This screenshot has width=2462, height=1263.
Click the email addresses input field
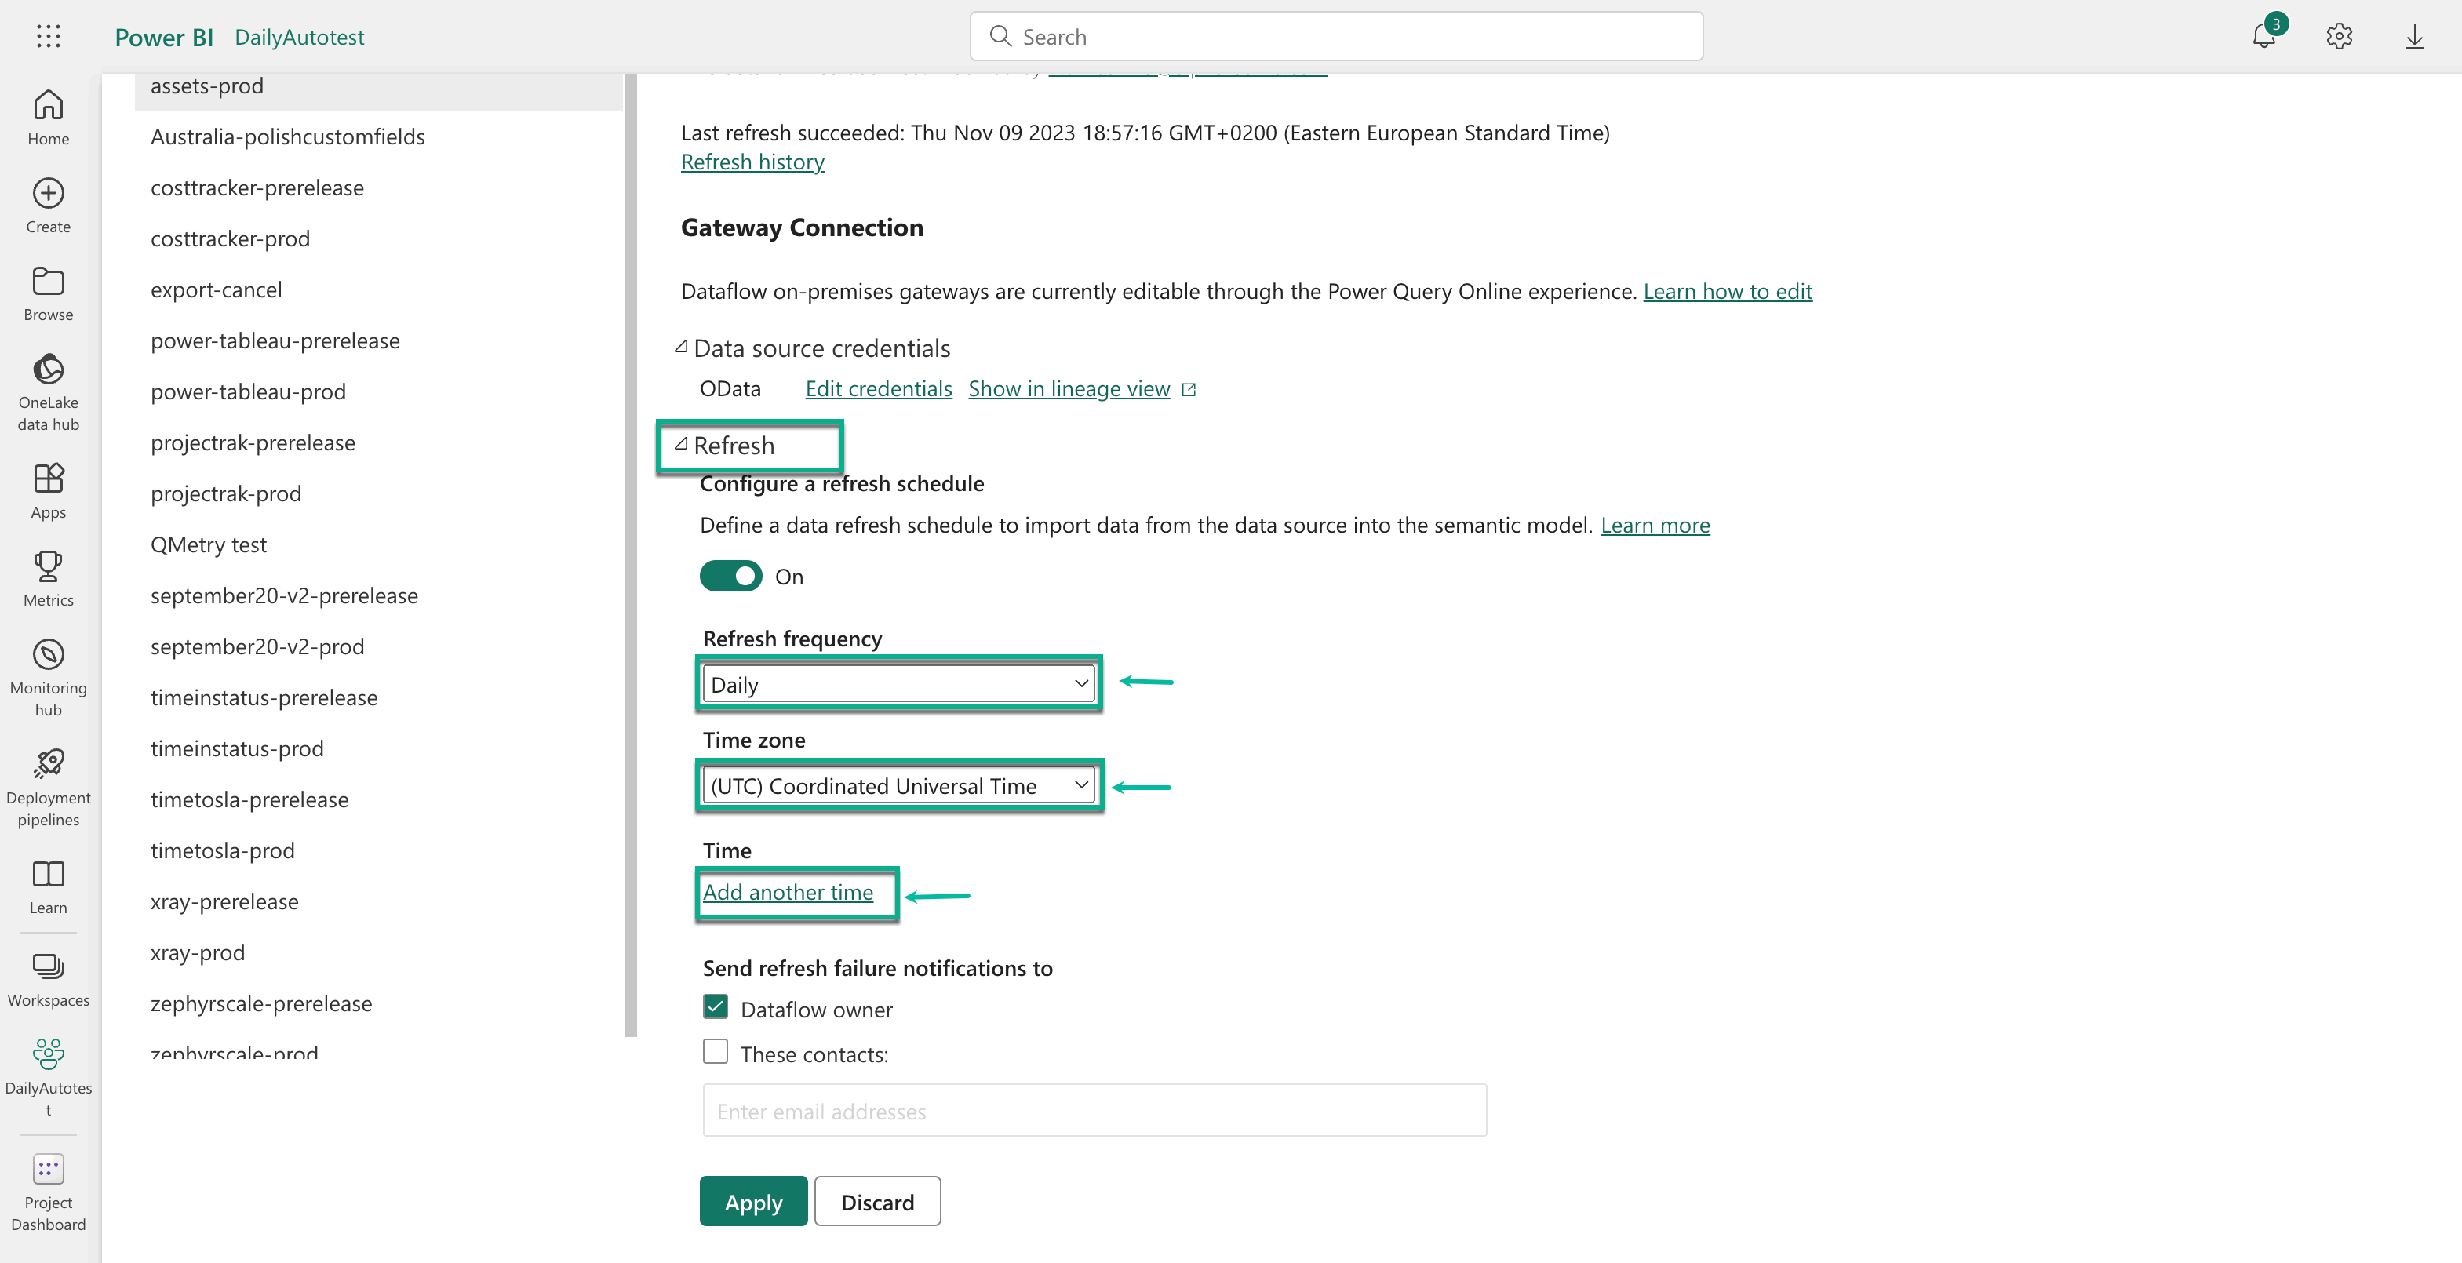tap(1094, 1111)
